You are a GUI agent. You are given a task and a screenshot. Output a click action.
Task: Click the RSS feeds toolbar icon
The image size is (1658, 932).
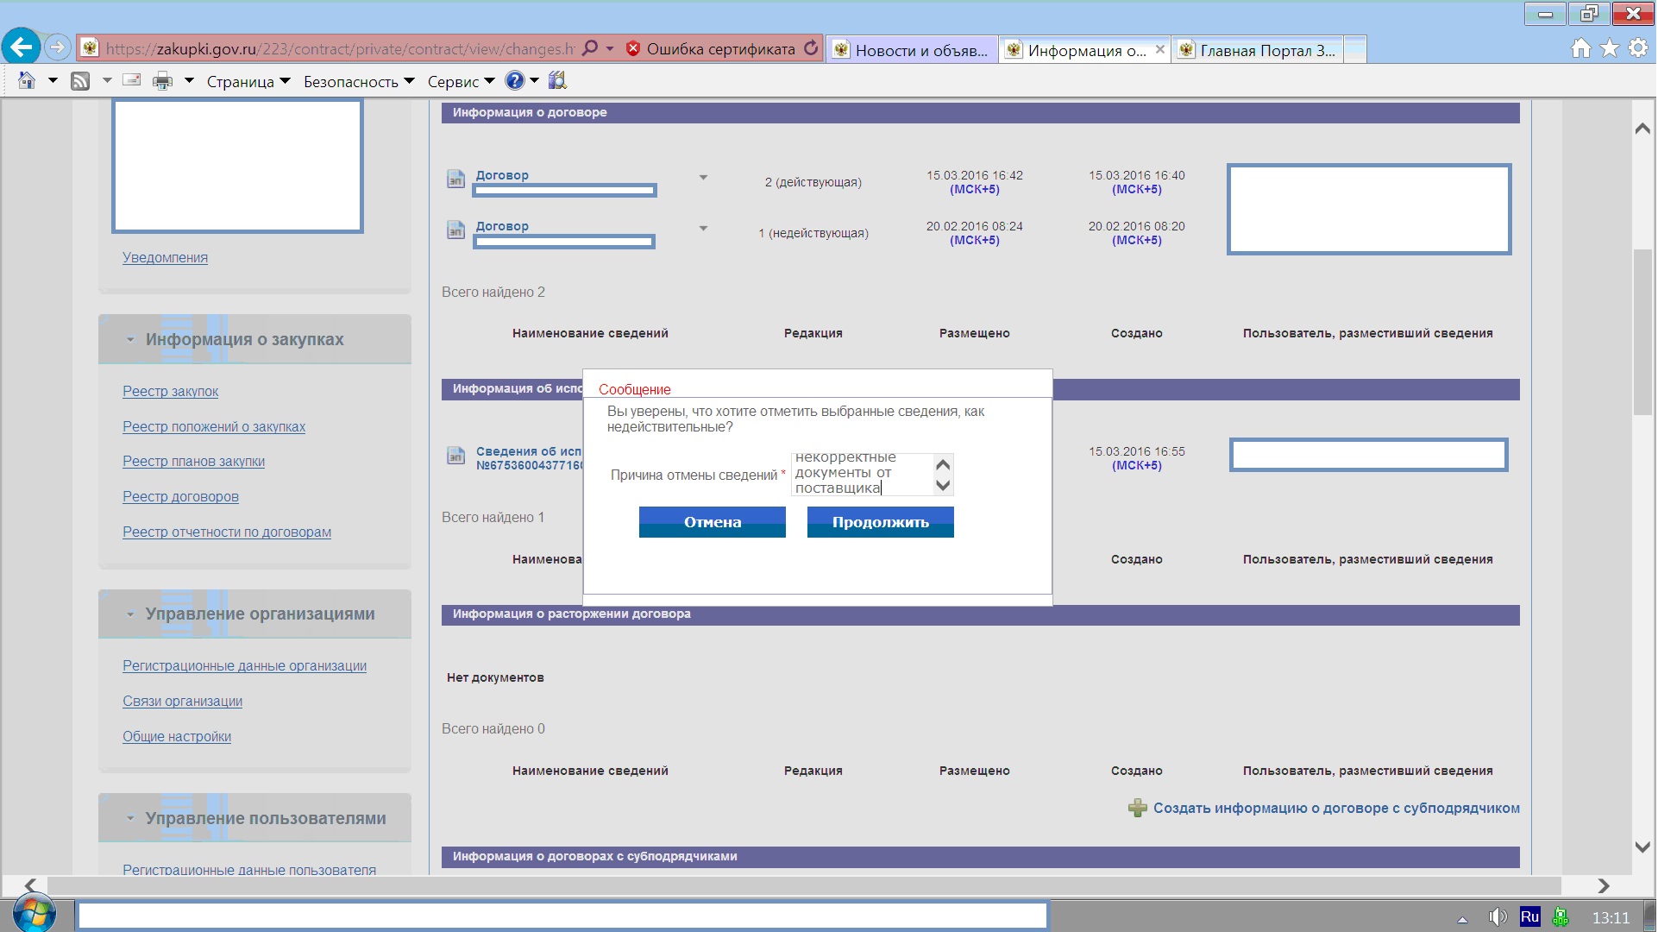click(x=80, y=81)
